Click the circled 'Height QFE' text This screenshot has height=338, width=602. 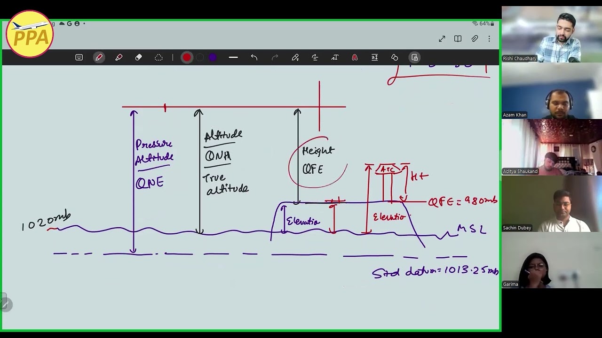[318, 161]
